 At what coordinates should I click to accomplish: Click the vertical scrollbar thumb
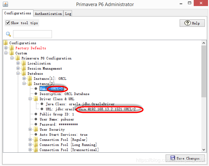pyautogui.click(x=204, y=72)
